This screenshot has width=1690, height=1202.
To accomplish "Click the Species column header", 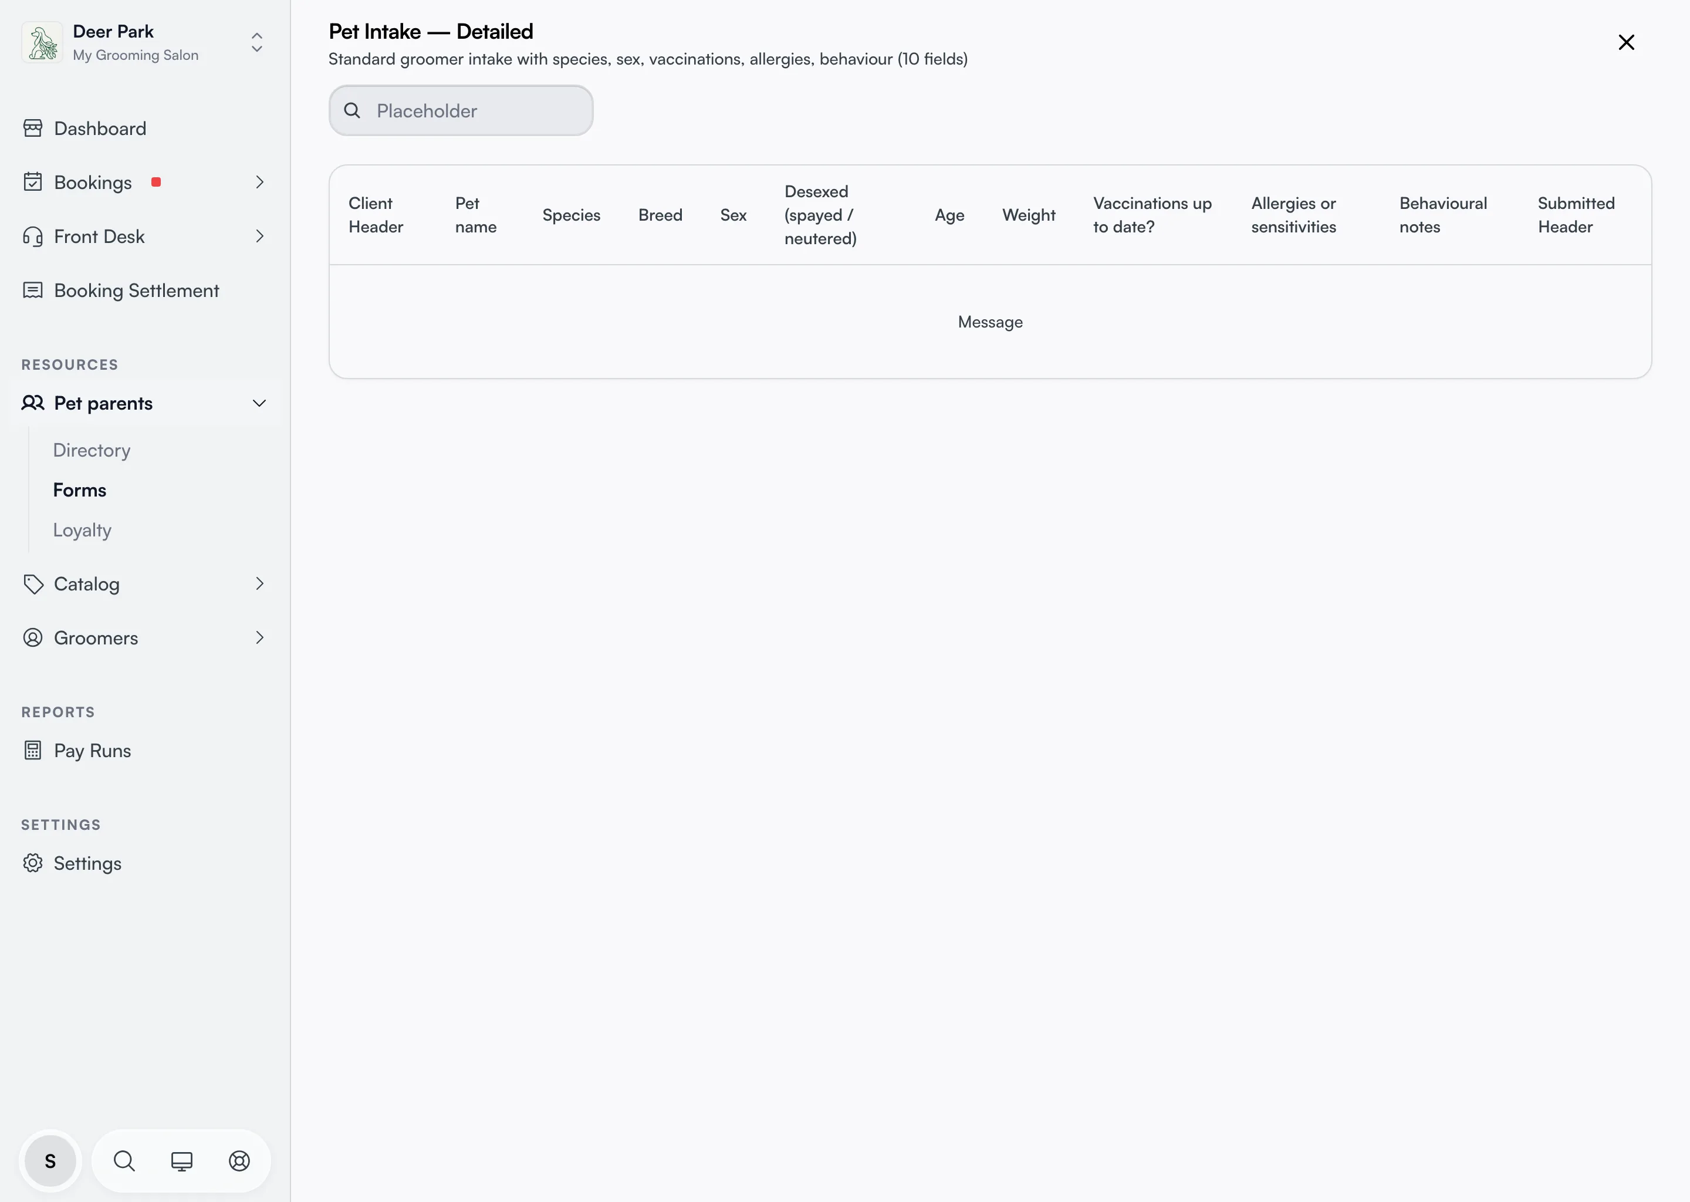I will coord(571,215).
